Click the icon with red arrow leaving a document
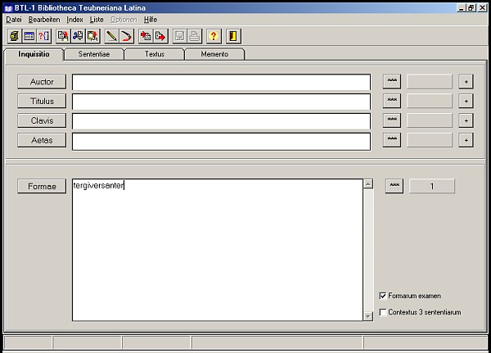 160,36
